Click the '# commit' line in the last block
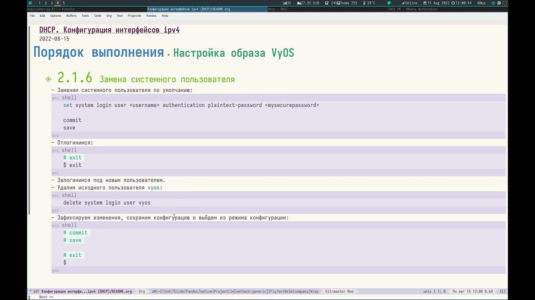This screenshot has width=535, height=300. [75, 232]
